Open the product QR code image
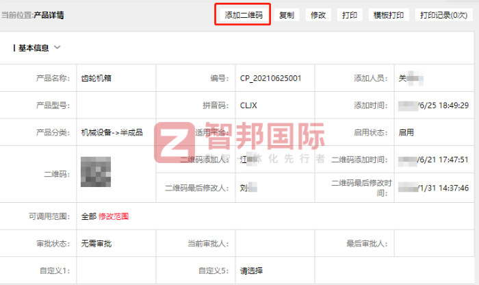This screenshot has height=285, width=479. click(x=96, y=172)
